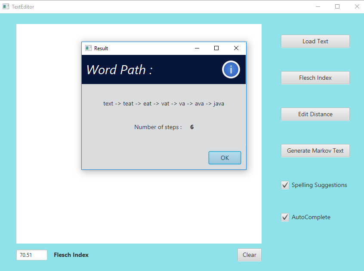Viewport: 364px width, 271px height.
Task: Click the TextEditor window app icon
Action: point(6,6)
